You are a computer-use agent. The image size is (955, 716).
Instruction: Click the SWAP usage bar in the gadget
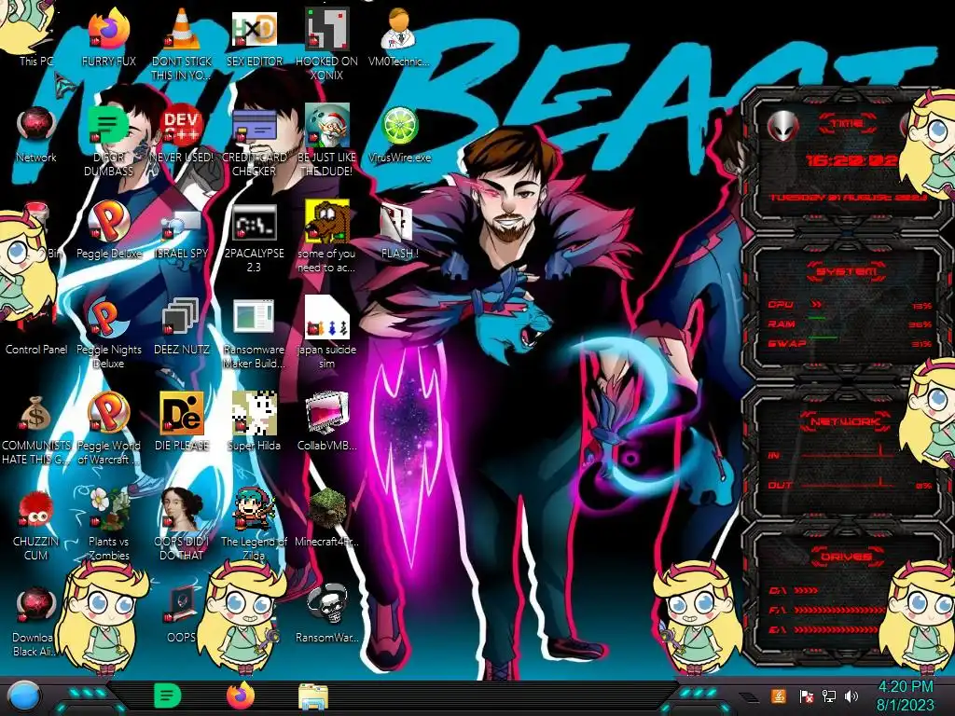pos(850,343)
